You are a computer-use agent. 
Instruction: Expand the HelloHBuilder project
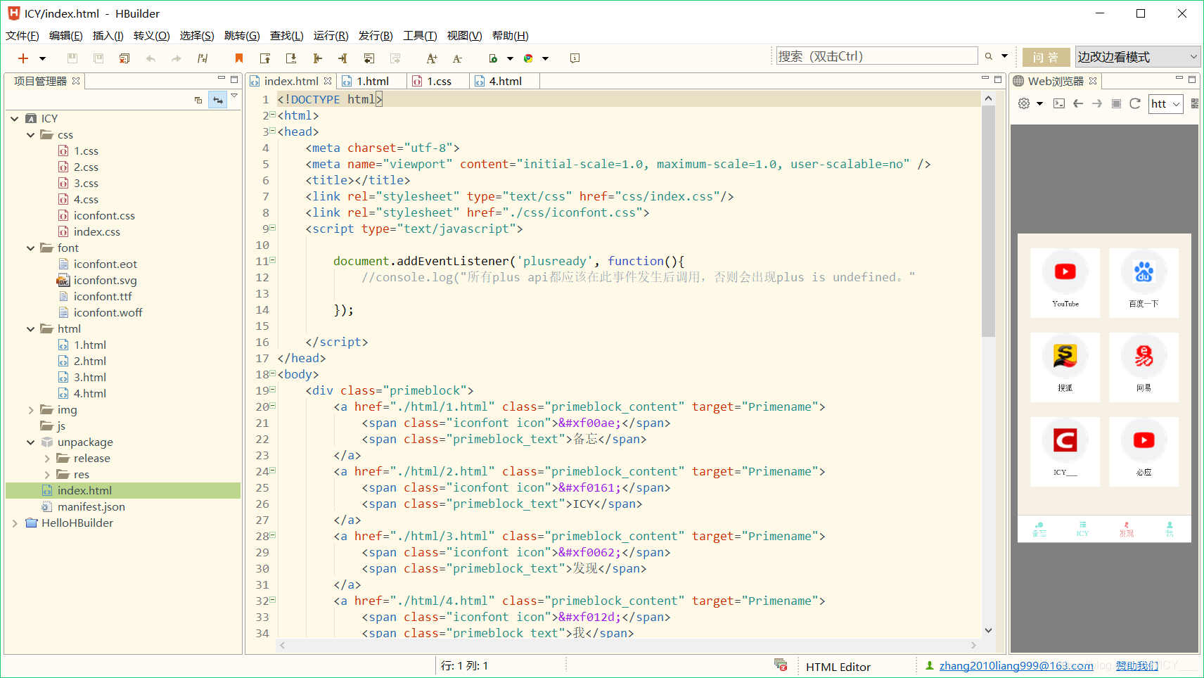(x=15, y=523)
